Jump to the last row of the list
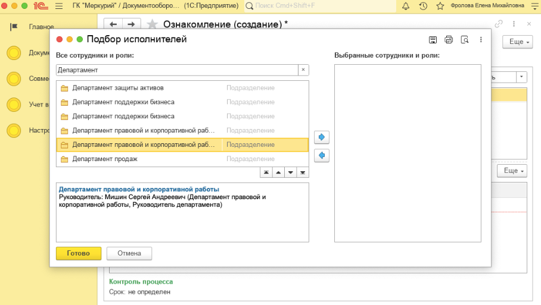This screenshot has height=305, width=541. [x=303, y=172]
